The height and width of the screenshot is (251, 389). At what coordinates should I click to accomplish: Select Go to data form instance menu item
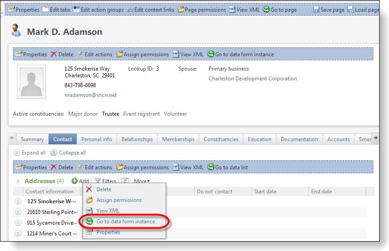(x=125, y=222)
